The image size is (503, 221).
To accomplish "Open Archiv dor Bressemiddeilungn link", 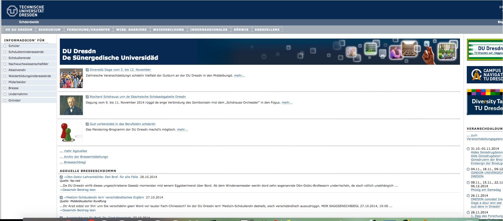I will 84,157.
